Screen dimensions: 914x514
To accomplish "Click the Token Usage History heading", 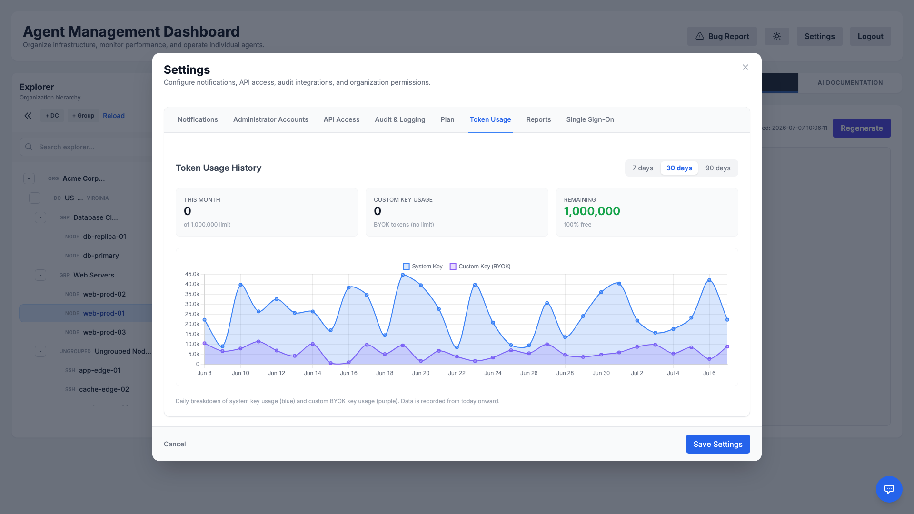I will pyautogui.click(x=219, y=168).
